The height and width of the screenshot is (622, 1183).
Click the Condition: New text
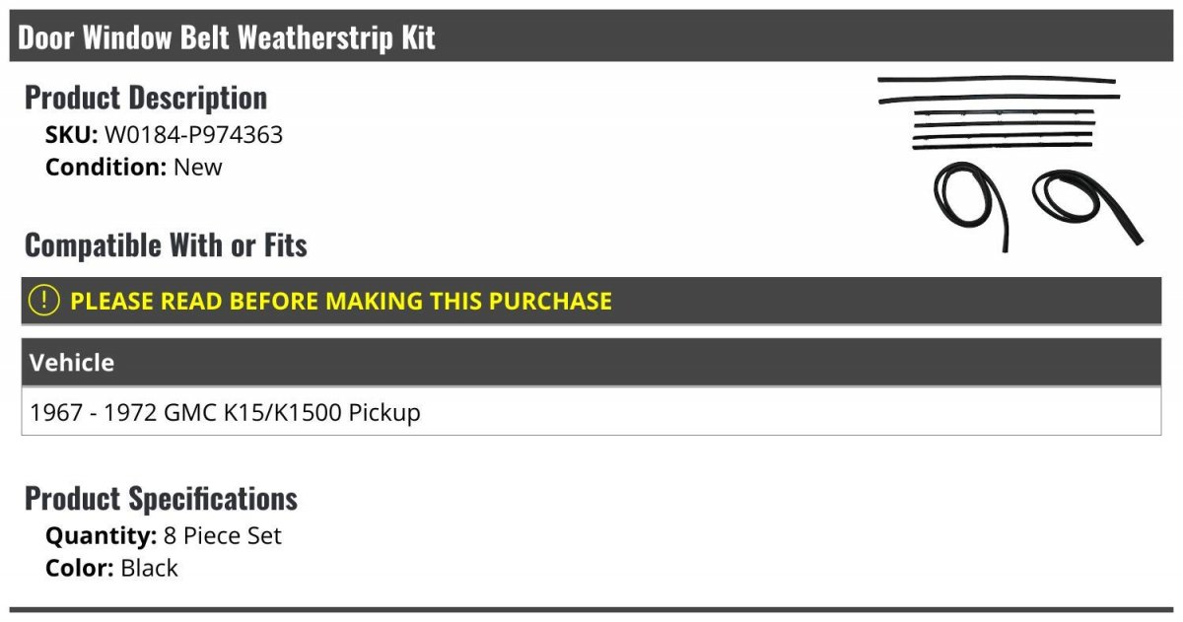(x=134, y=168)
